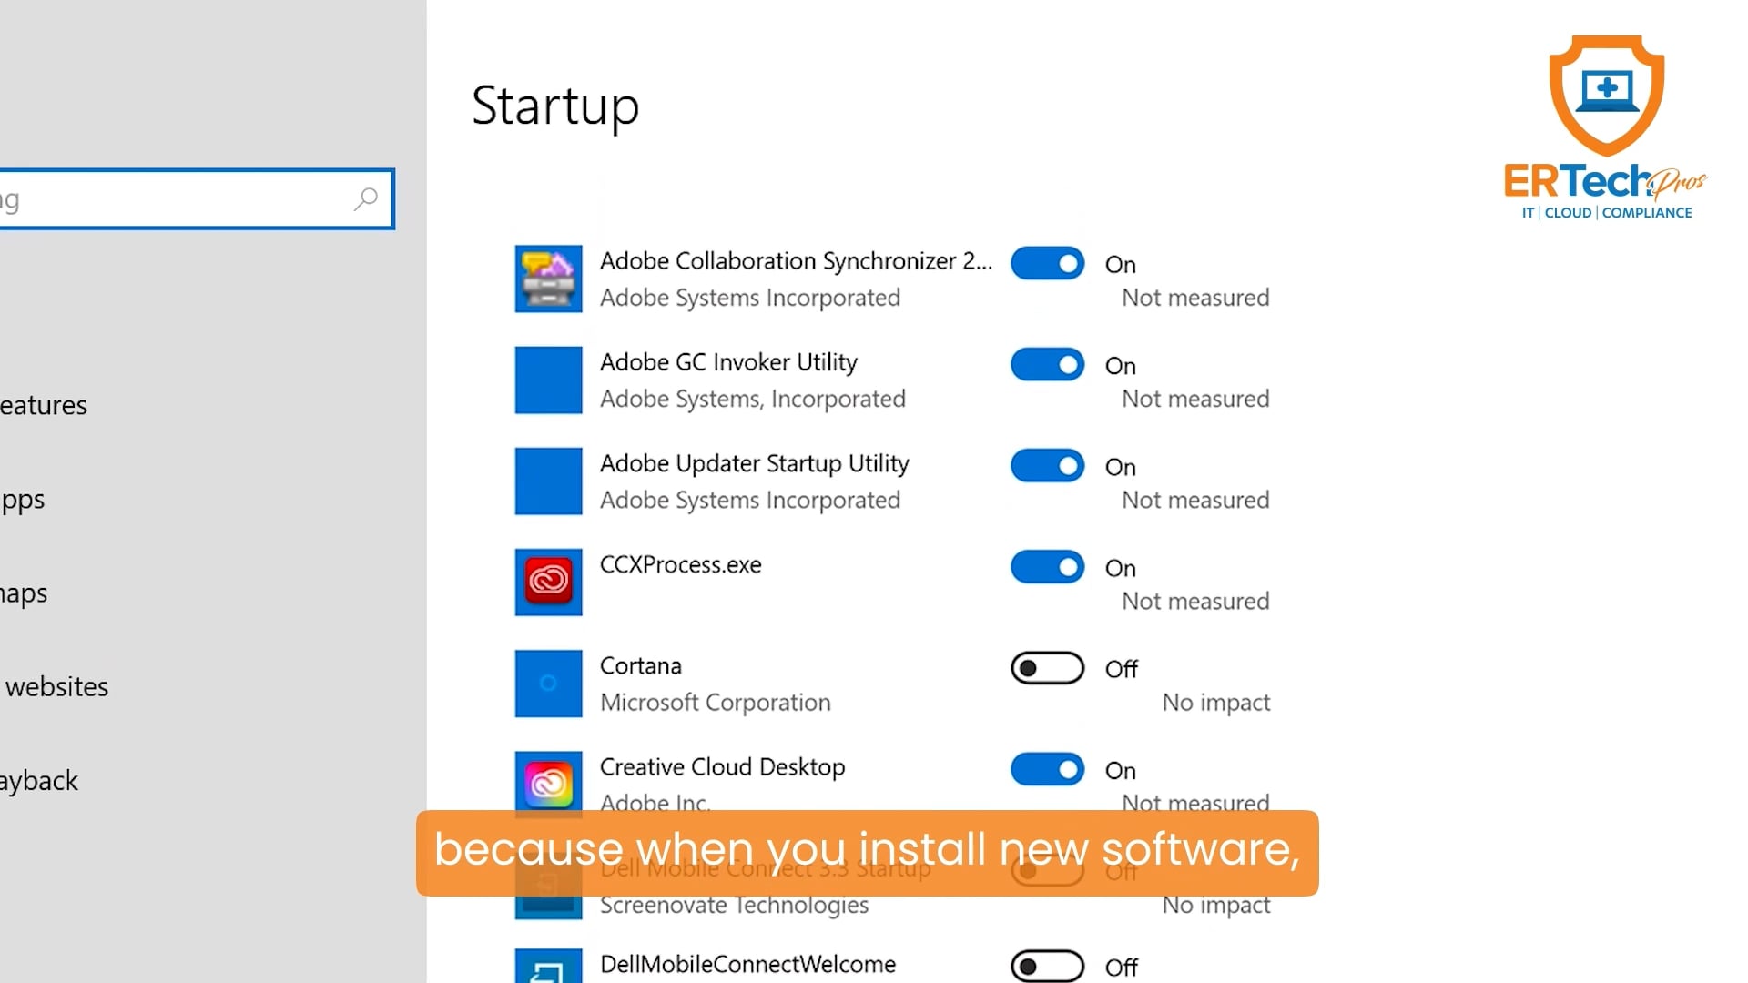This screenshot has width=1748, height=983.
Task: Open the sidebar item ending in 'aps'
Action: click(x=24, y=593)
